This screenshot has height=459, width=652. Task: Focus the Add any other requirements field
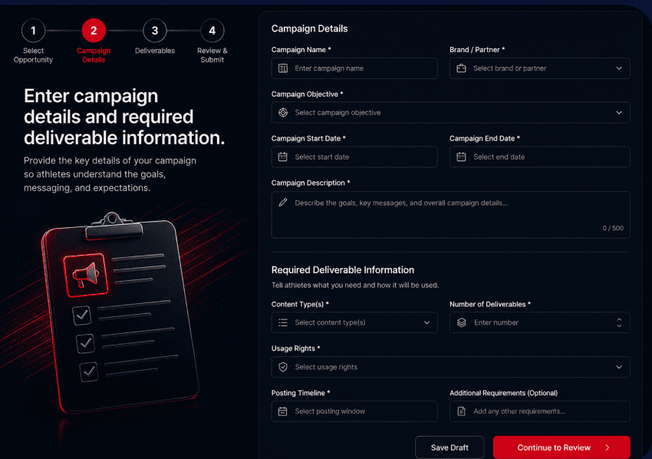click(539, 411)
